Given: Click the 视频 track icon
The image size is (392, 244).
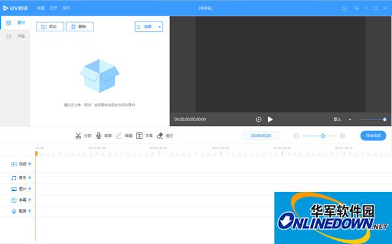Looking at the screenshot, I should pos(14,164).
